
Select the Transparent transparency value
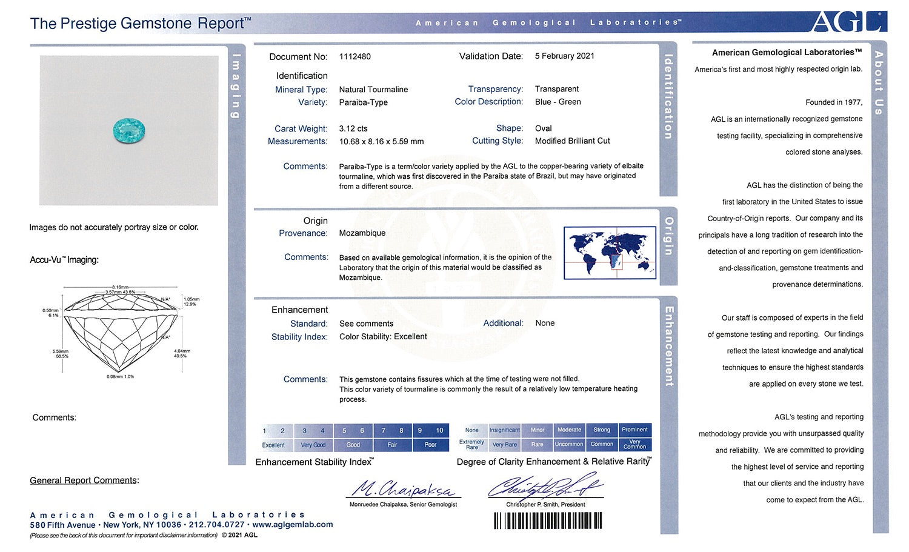(557, 88)
